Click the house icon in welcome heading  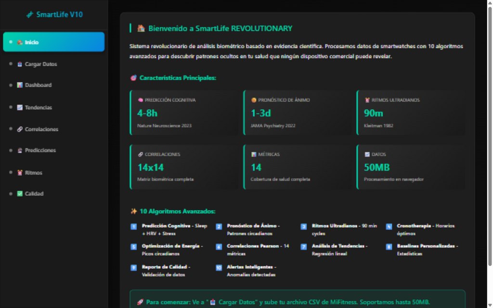tap(141, 28)
